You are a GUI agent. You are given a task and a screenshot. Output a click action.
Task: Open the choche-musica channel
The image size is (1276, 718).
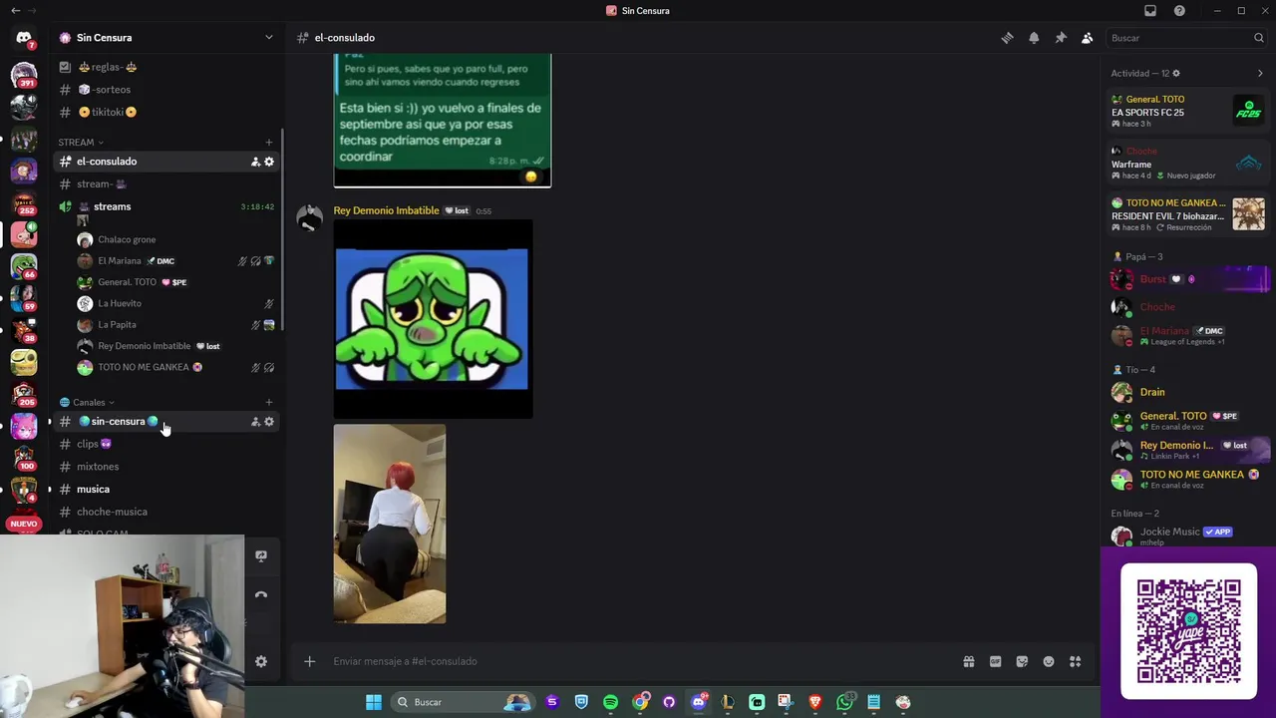[x=112, y=512]
